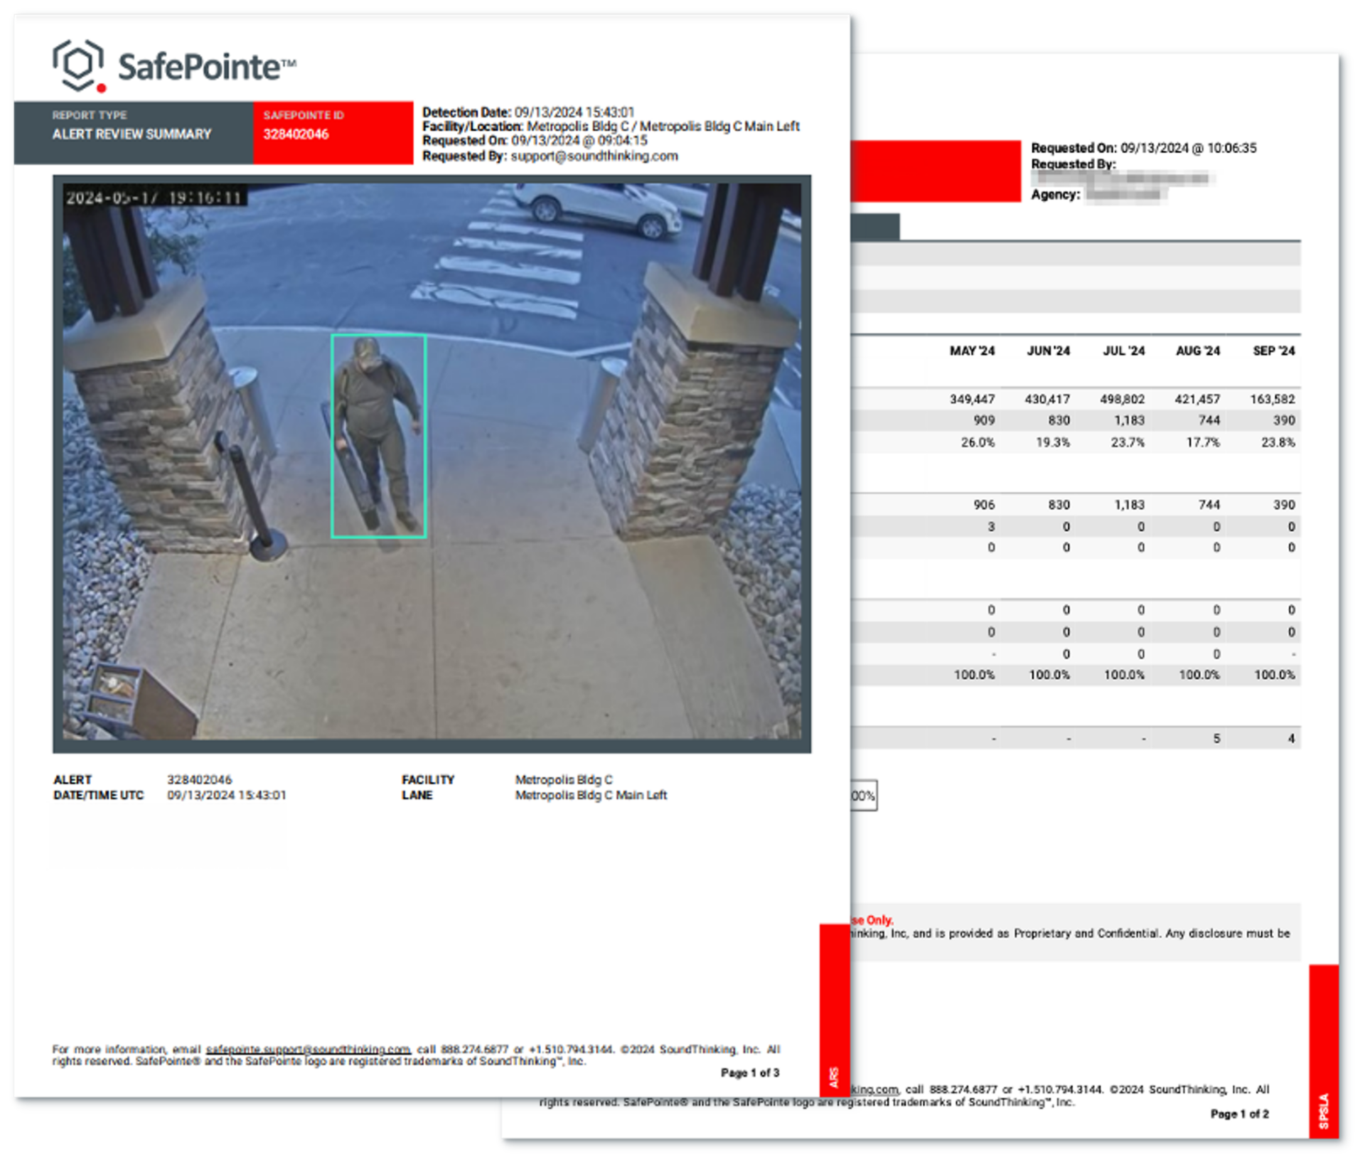The height and width of the screenshot is (1164, 1365).
Task: Select the 421,457 table value
Action: (x=1197, y=400)
